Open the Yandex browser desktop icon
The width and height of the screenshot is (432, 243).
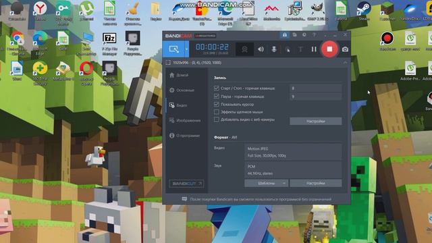40,11
